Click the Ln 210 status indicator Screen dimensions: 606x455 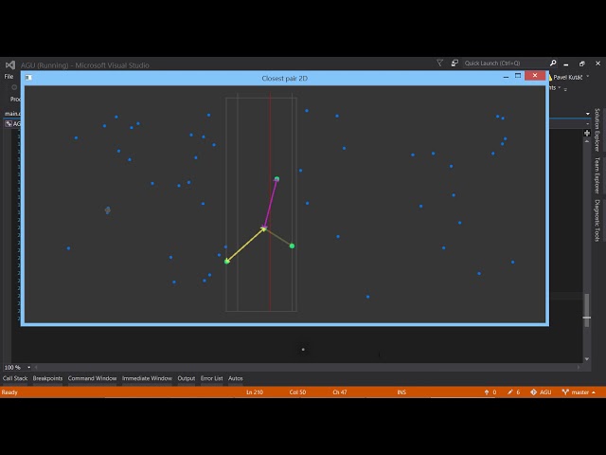255,392
